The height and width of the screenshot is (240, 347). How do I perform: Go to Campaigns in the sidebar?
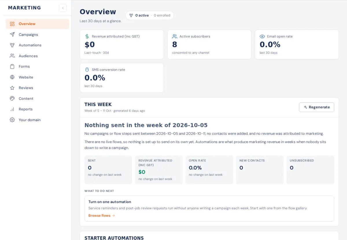(38, 34)
